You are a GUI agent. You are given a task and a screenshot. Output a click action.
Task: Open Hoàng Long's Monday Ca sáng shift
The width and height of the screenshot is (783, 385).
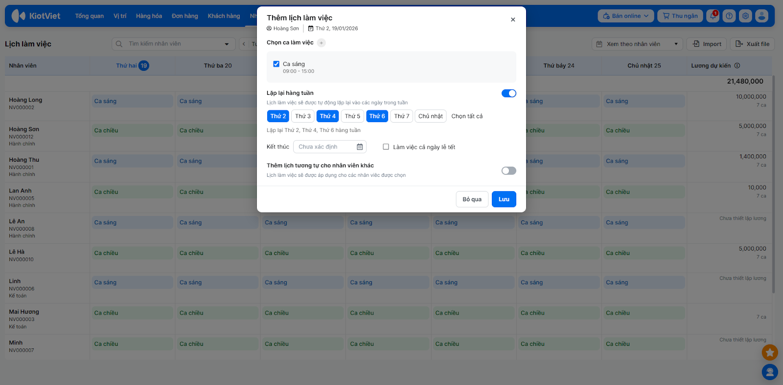tap(133, 101)
